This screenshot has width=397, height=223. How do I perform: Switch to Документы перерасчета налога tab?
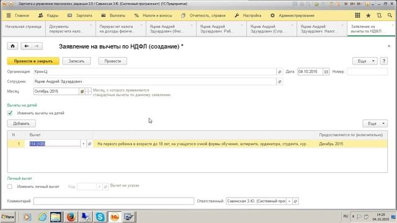[x=70, y=29]
